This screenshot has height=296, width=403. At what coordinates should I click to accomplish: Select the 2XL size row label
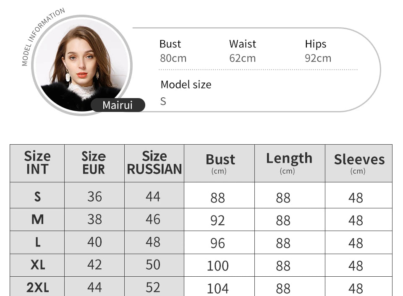(37, 287)
